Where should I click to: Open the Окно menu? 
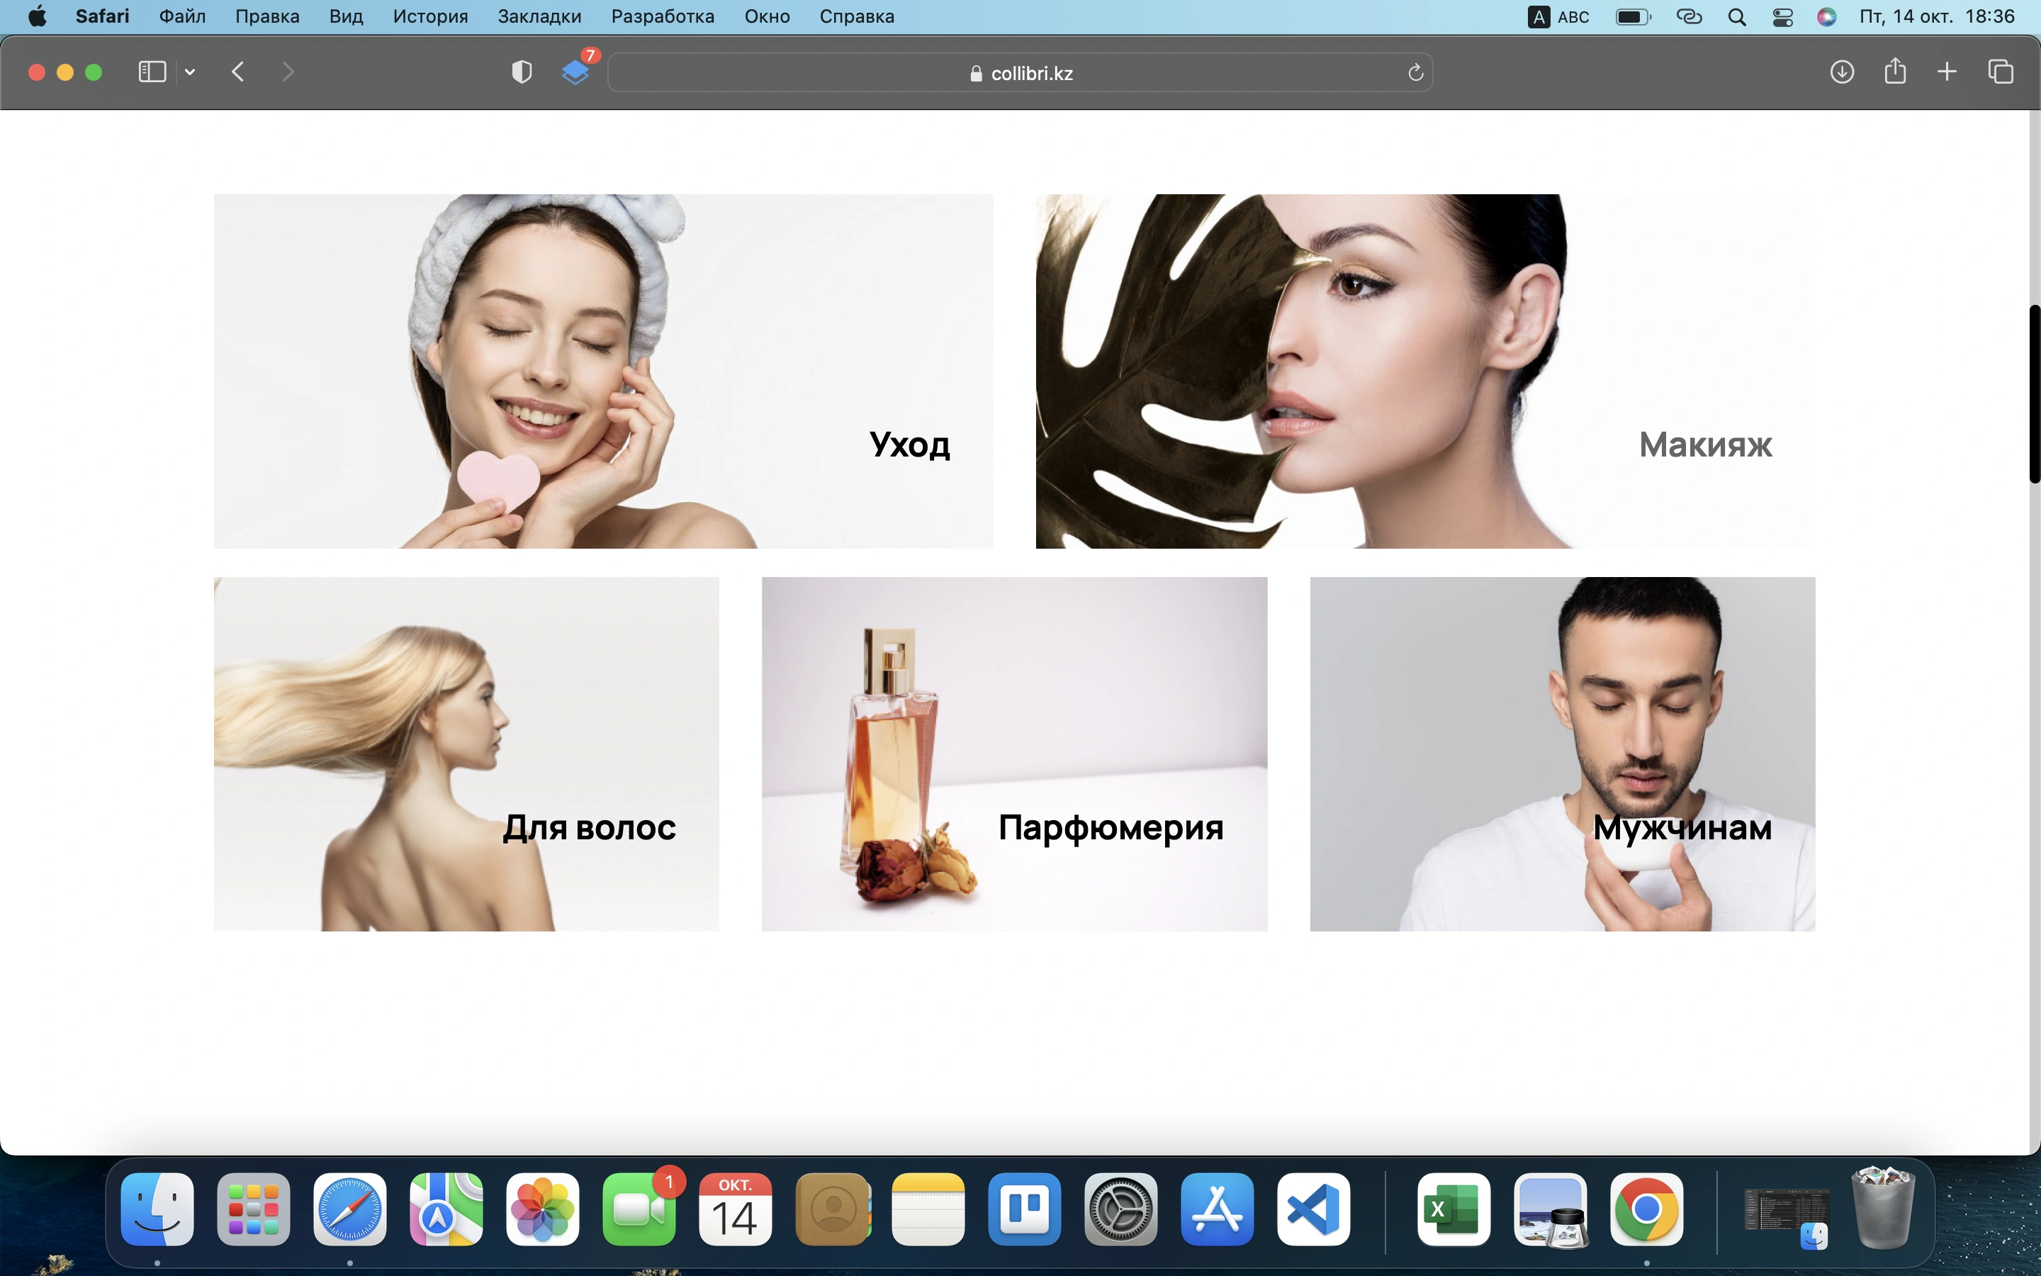click(x=767, y=17)
